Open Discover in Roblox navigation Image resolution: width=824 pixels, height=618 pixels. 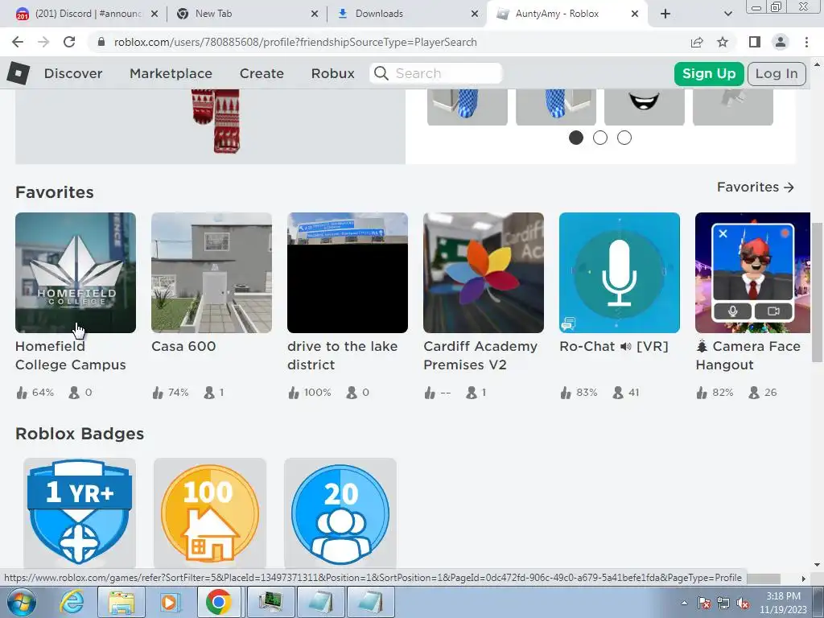[x=73, y=73]
